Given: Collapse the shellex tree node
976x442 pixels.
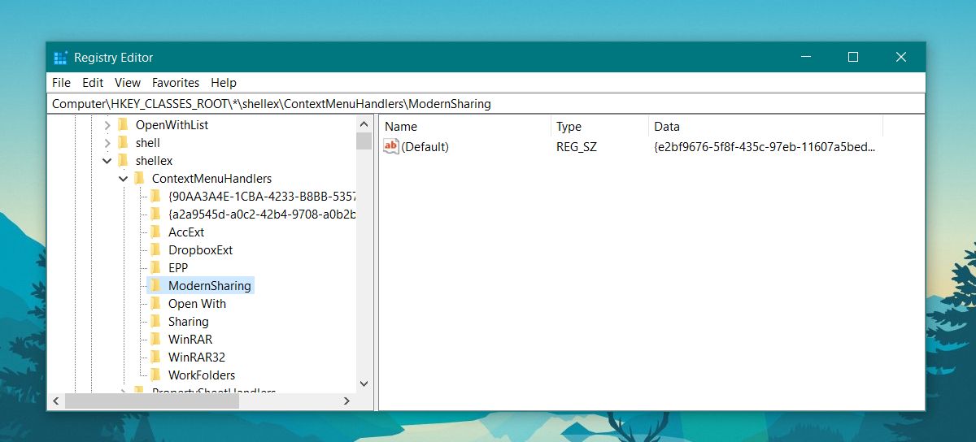Looking at the screenshot, I should (x=107, y=161).
